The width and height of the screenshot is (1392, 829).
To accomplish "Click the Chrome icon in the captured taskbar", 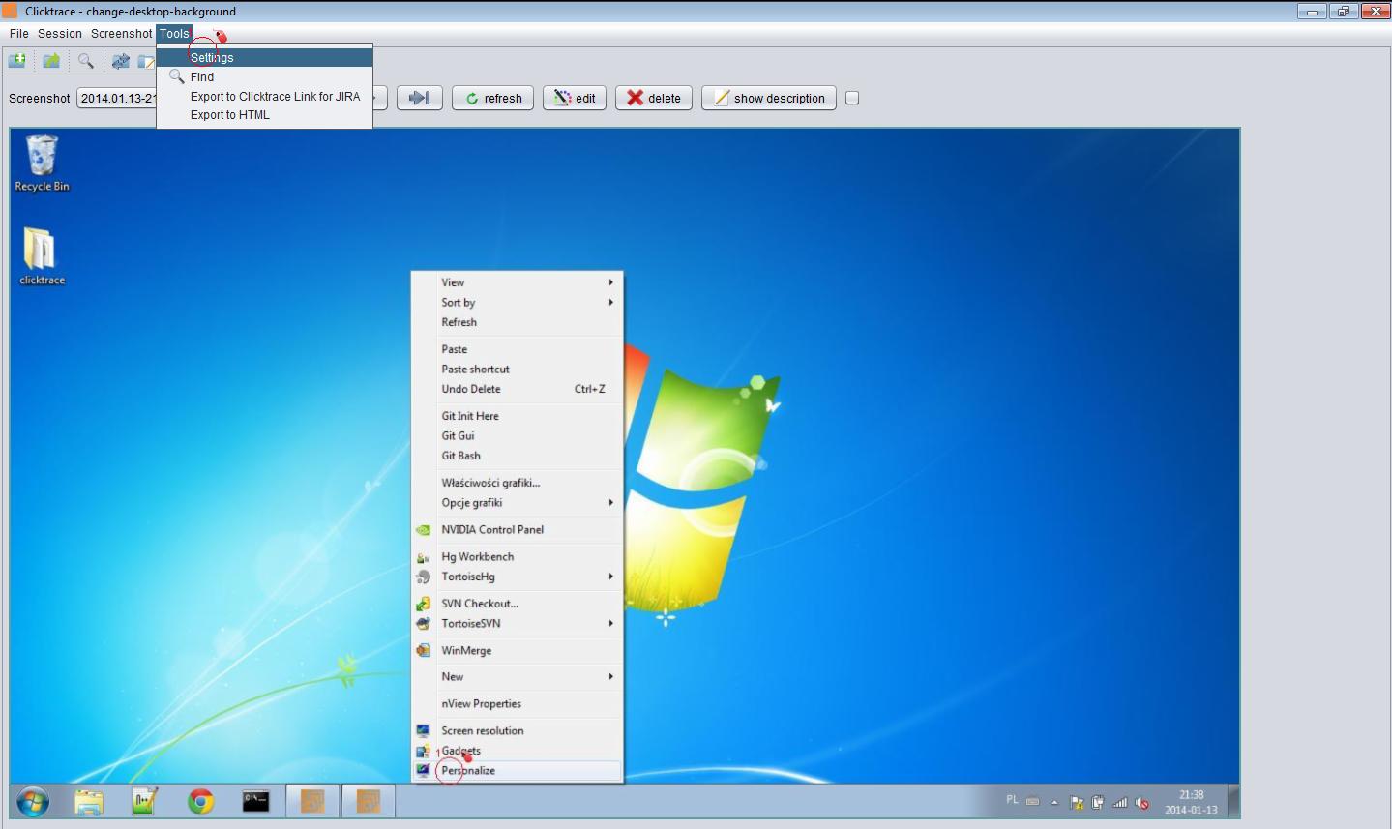I will (x=200, y=802).
